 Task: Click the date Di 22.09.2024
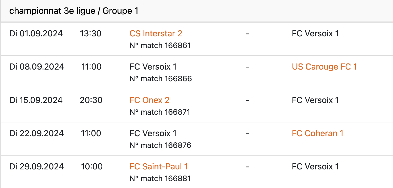coord(37,133)
